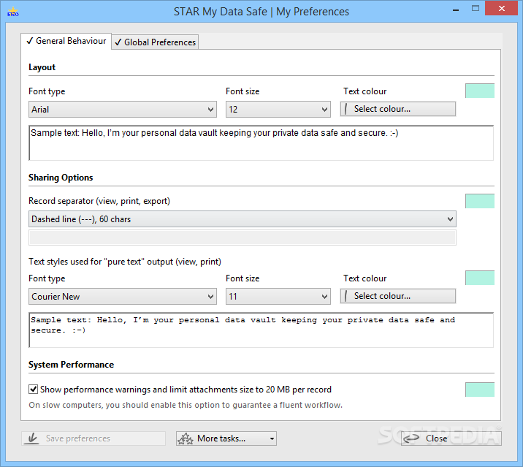Toggle the performance warnings checkbox
The height and width of the screenshot is (467, 523).
click(33, 390)
